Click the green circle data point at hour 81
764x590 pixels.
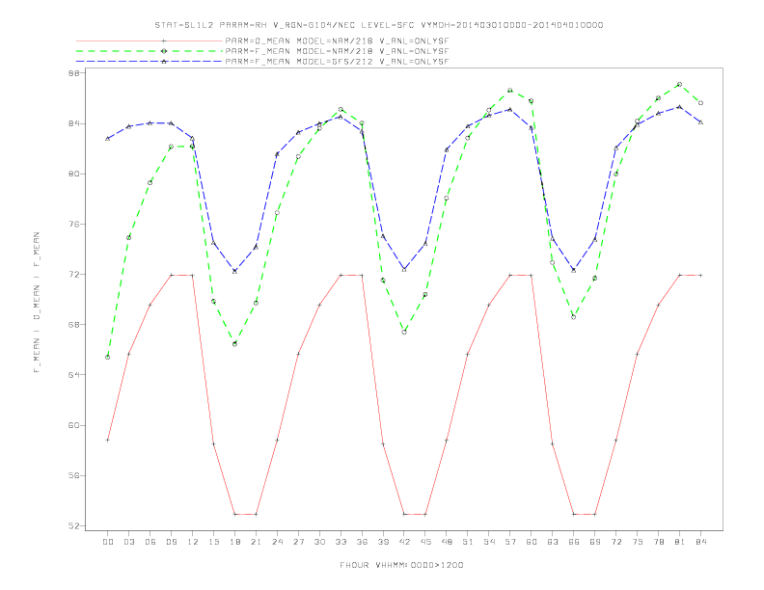680,84
